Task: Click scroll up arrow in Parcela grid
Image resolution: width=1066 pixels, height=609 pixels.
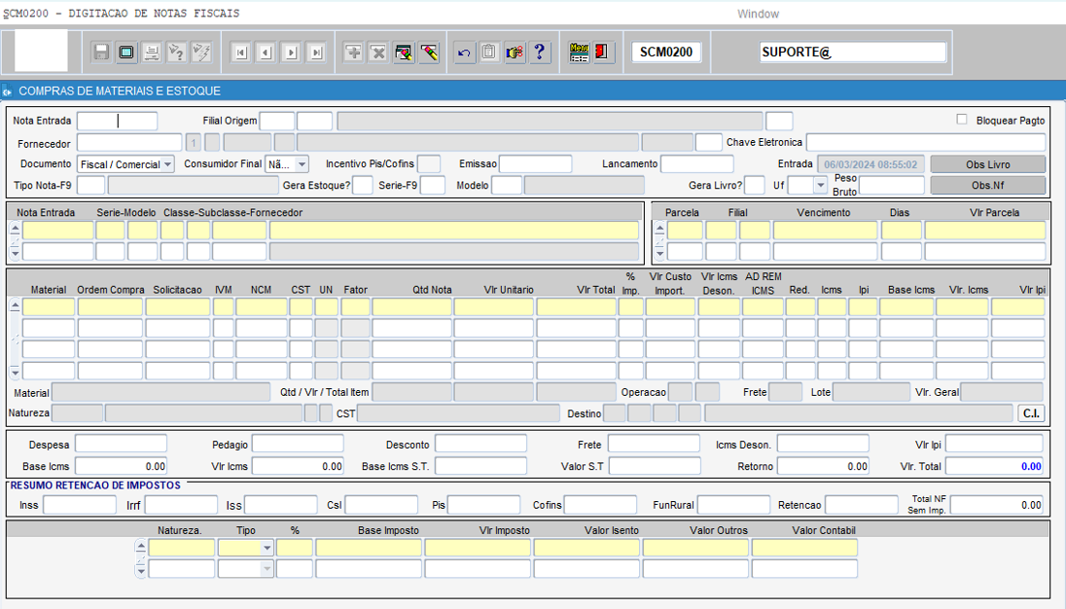Action: pos(659,228)
